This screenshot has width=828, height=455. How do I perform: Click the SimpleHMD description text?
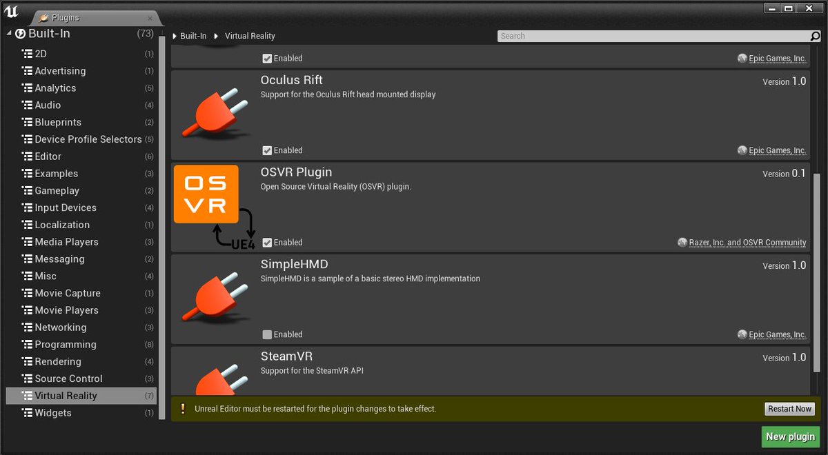click(370, 279)
